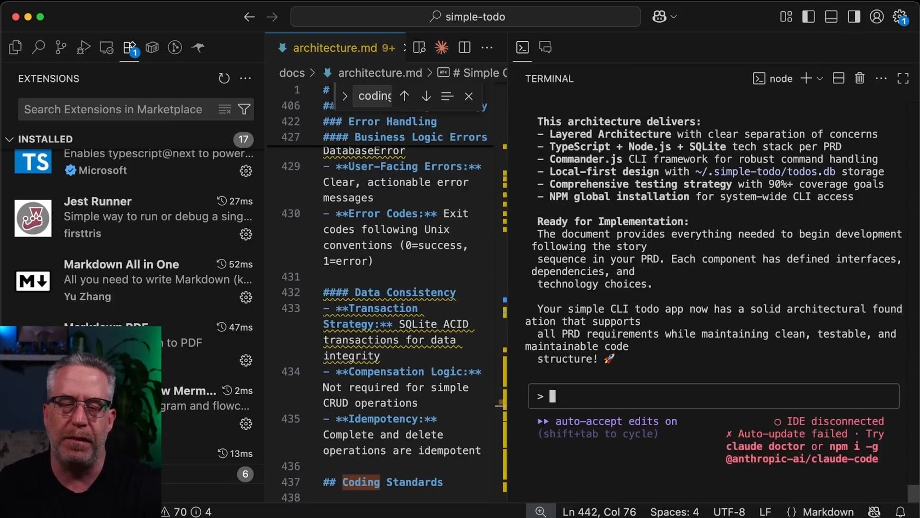
Task: Kill terminal with trash icon
Action: pyautogui.click(x=860, y=78)
